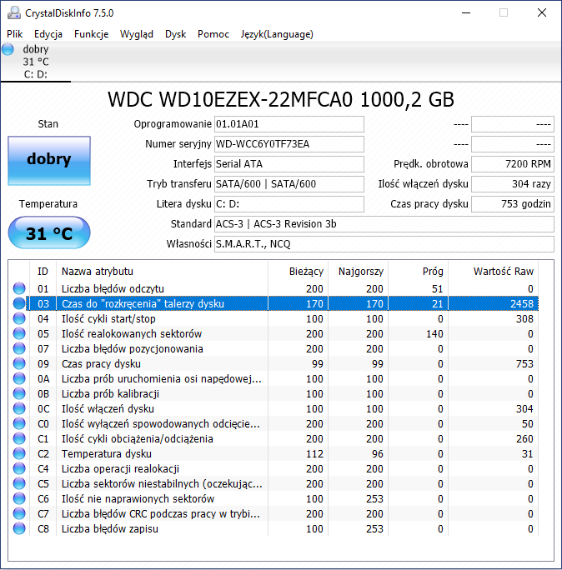This screenshot has width=562, height=570.
Task: Click status orb for attribute C0
Action: 19,423
